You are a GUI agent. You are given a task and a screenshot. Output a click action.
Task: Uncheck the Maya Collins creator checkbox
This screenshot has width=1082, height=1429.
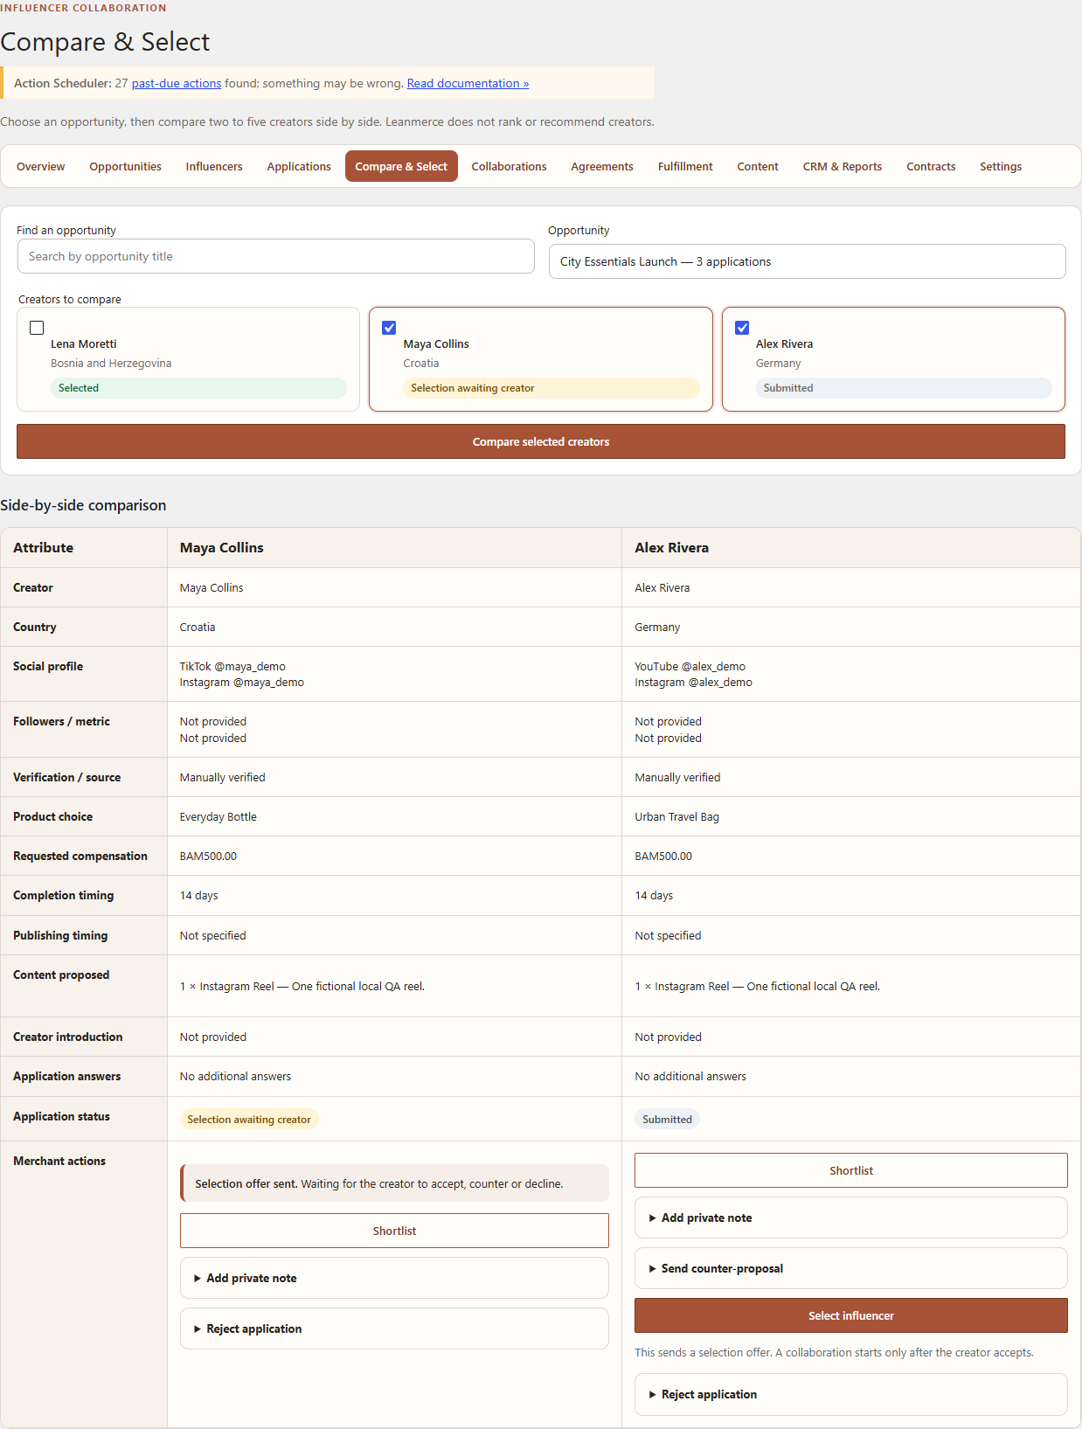tap(389, 328)
